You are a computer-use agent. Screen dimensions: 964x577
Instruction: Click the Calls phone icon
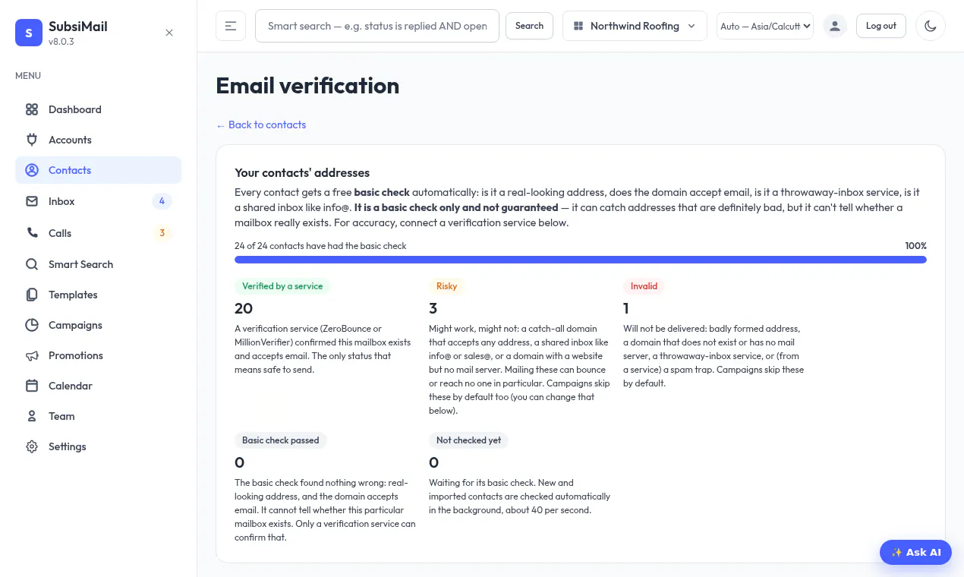pyautogui.click(x=32, y=233)
